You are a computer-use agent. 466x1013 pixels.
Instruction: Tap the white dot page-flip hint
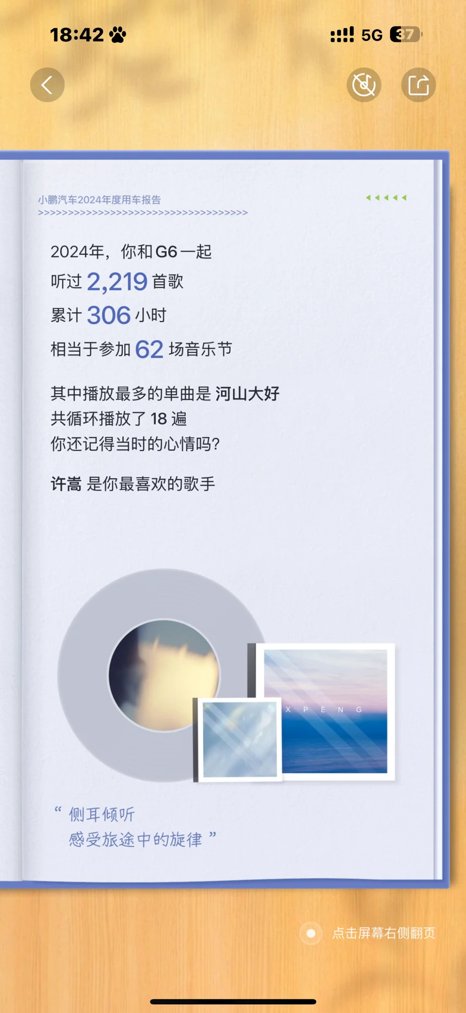click(311, 933)
